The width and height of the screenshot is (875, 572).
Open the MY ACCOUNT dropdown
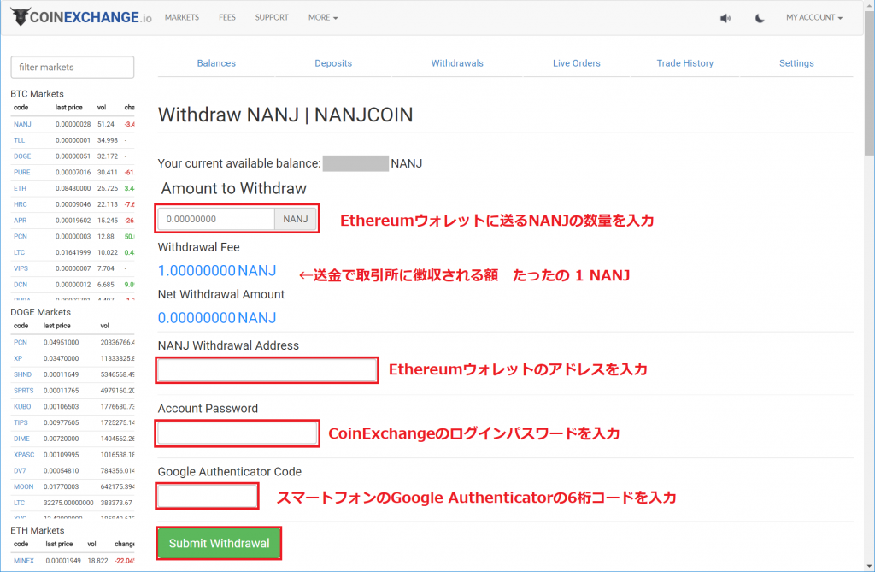click(814, 17)
